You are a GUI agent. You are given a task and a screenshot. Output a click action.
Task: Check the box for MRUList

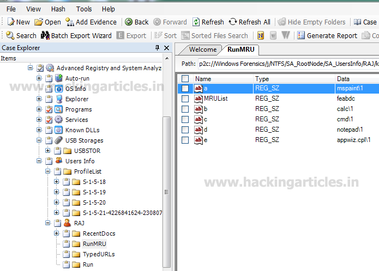[x=185, y=98]
